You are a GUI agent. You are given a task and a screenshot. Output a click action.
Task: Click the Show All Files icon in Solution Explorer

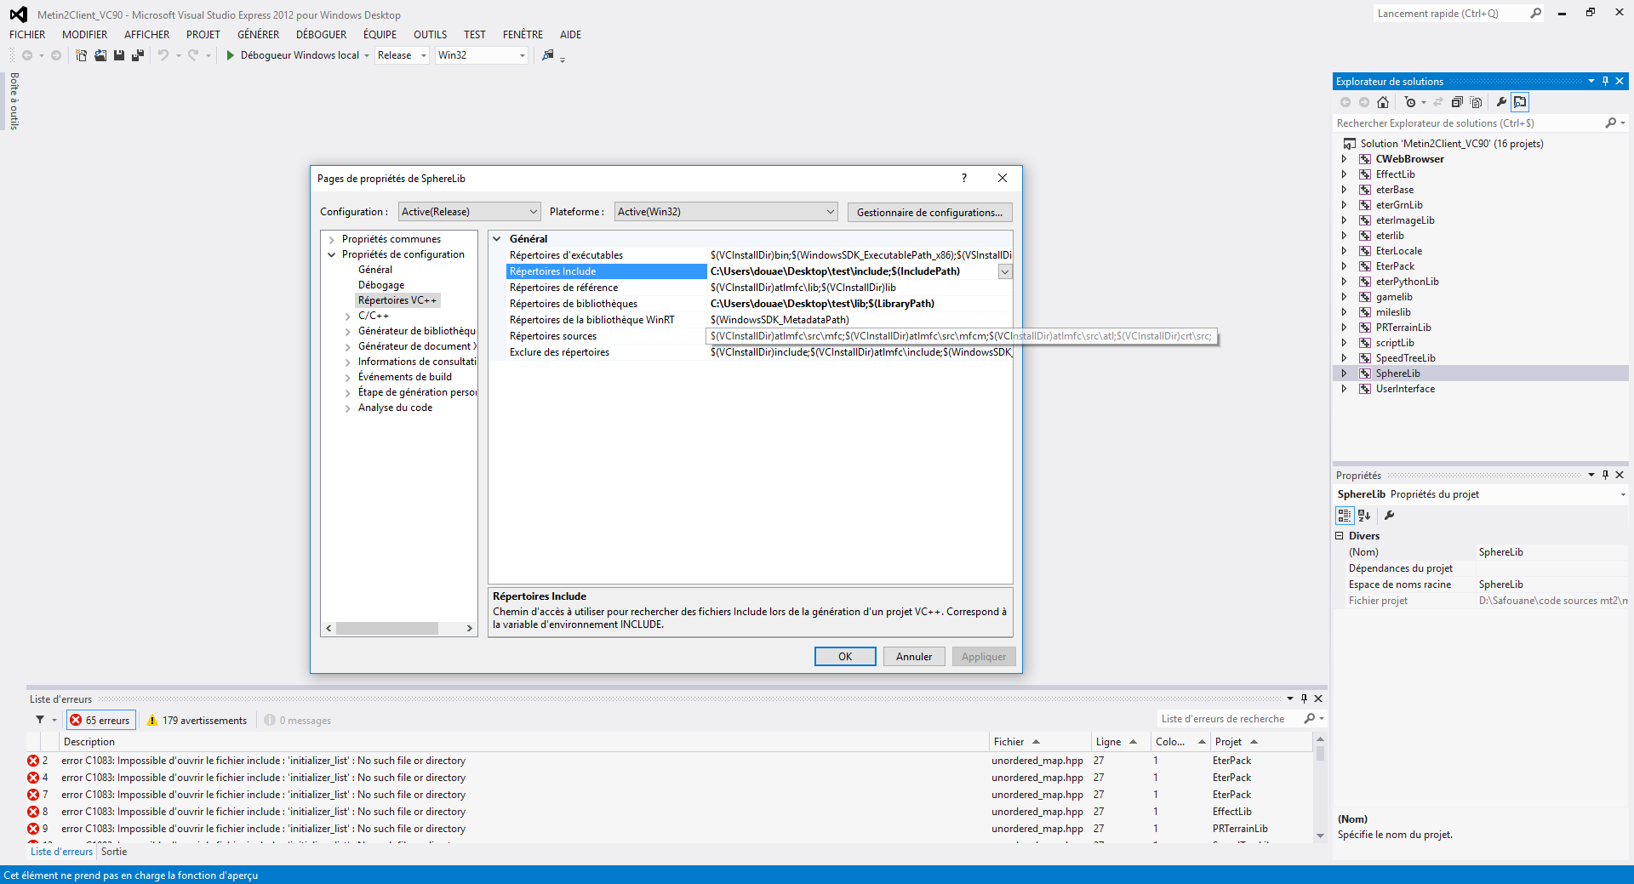[x=1477, y=102]
